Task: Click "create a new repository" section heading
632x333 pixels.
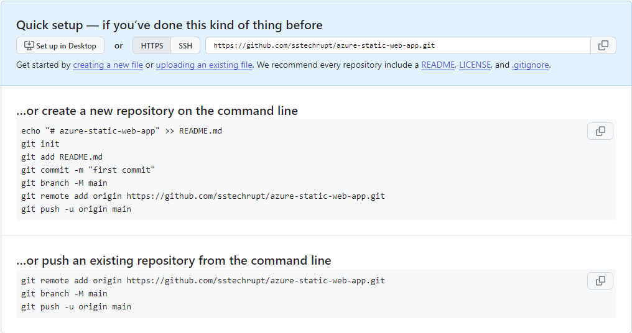Action: [157, 111]
